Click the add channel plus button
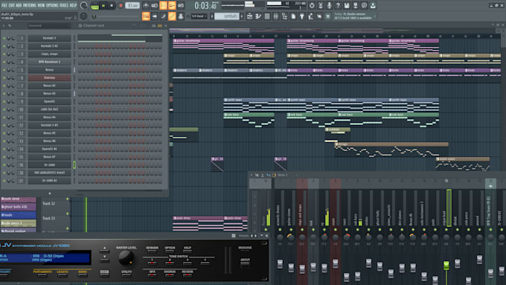The height and width of the screenshot is (285, 506). pyautogui.click(x=50, y=193)
